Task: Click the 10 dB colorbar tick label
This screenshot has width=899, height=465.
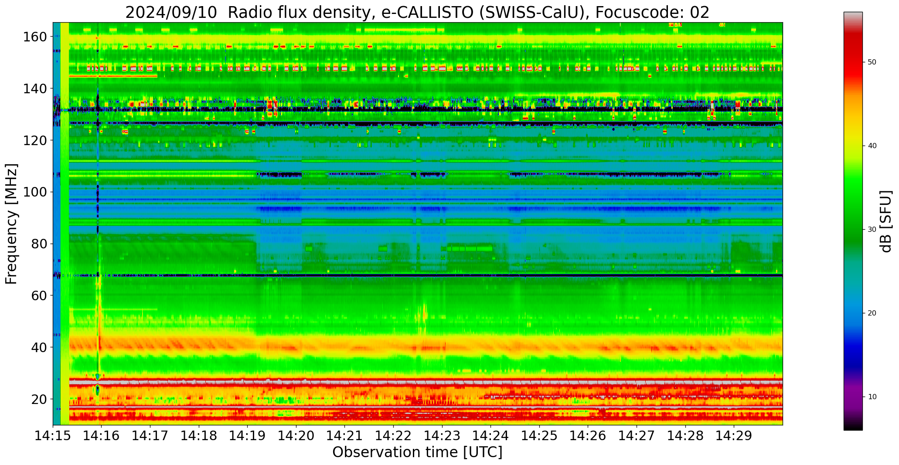Action: [872, 397]
